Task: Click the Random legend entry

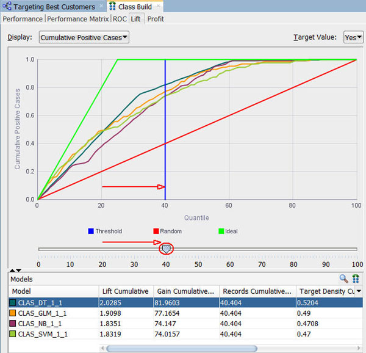Action: coord(167,231)
